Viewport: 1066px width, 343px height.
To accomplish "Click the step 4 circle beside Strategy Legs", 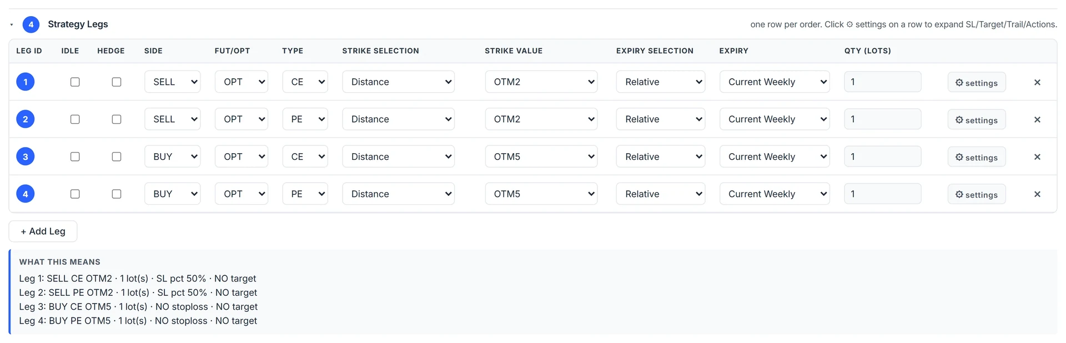I will point(31,24).
